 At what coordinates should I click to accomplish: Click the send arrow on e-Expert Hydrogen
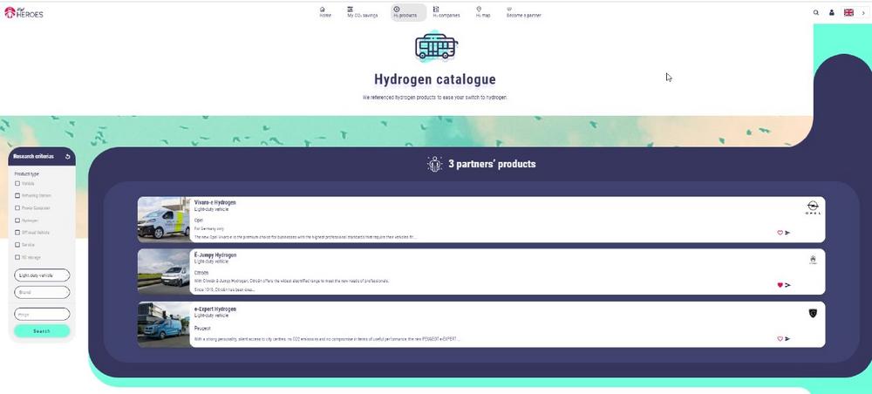(788, 338)
